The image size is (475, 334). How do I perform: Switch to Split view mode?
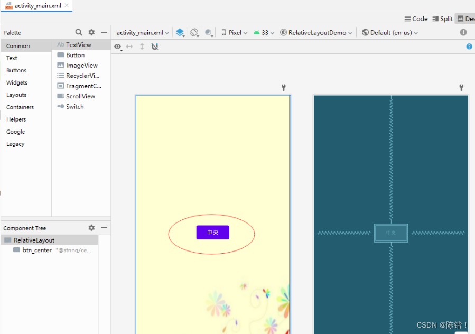point(442,19)
